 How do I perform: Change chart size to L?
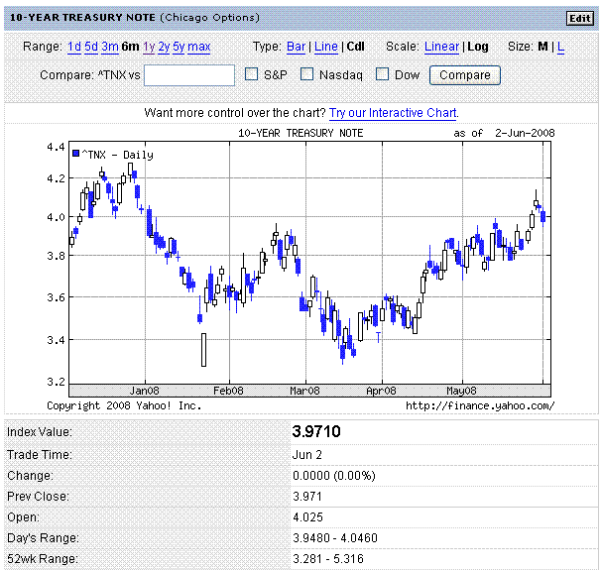click(x=560, y=47)
